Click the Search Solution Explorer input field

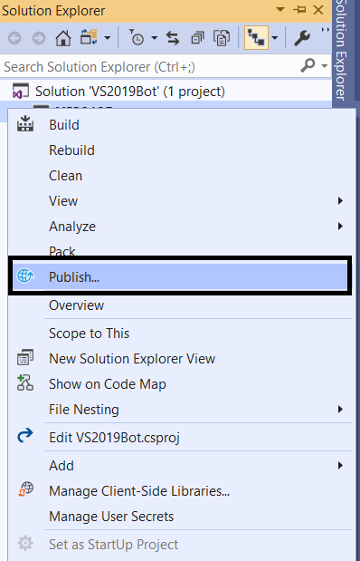pos(150,66)
